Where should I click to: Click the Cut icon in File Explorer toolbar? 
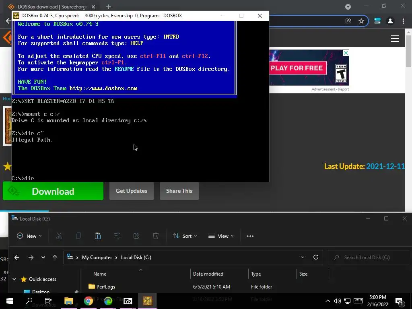[x=59, y=236]
